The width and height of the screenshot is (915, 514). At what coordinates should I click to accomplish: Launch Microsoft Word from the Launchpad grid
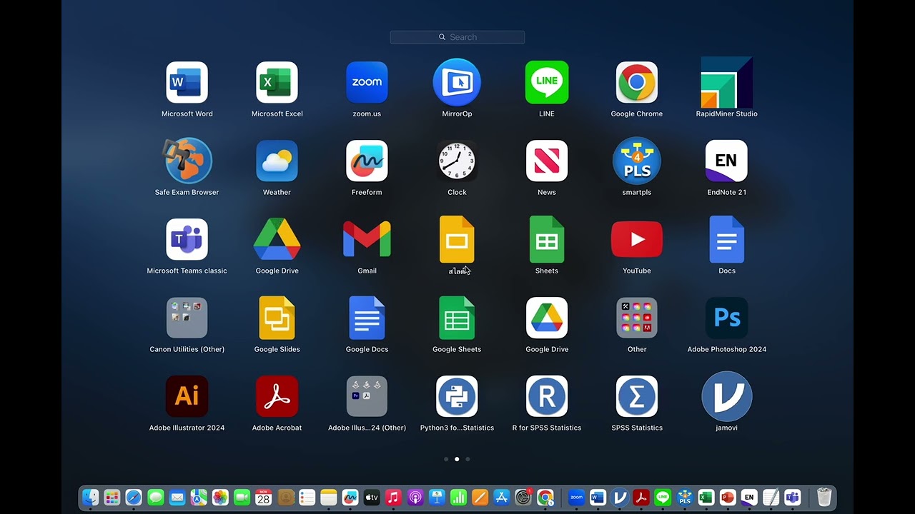click(x=187, y=83)
